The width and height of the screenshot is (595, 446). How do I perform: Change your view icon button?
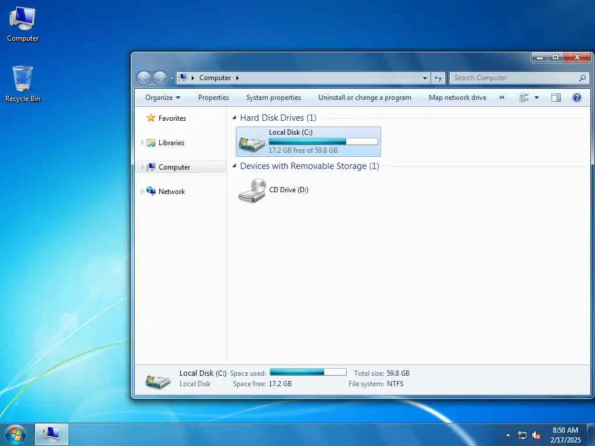pyautogui.click(x=524, y=98)
